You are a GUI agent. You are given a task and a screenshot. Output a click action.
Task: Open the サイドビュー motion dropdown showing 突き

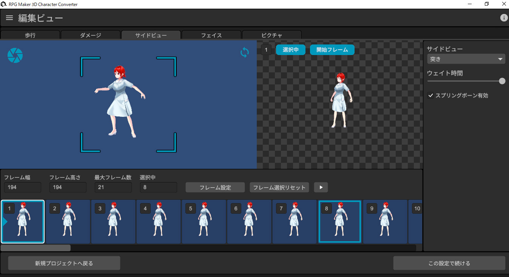[x=466, y=59]
